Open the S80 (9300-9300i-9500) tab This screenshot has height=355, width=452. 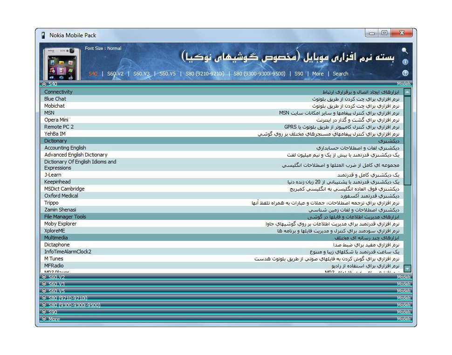coord(260,74)
